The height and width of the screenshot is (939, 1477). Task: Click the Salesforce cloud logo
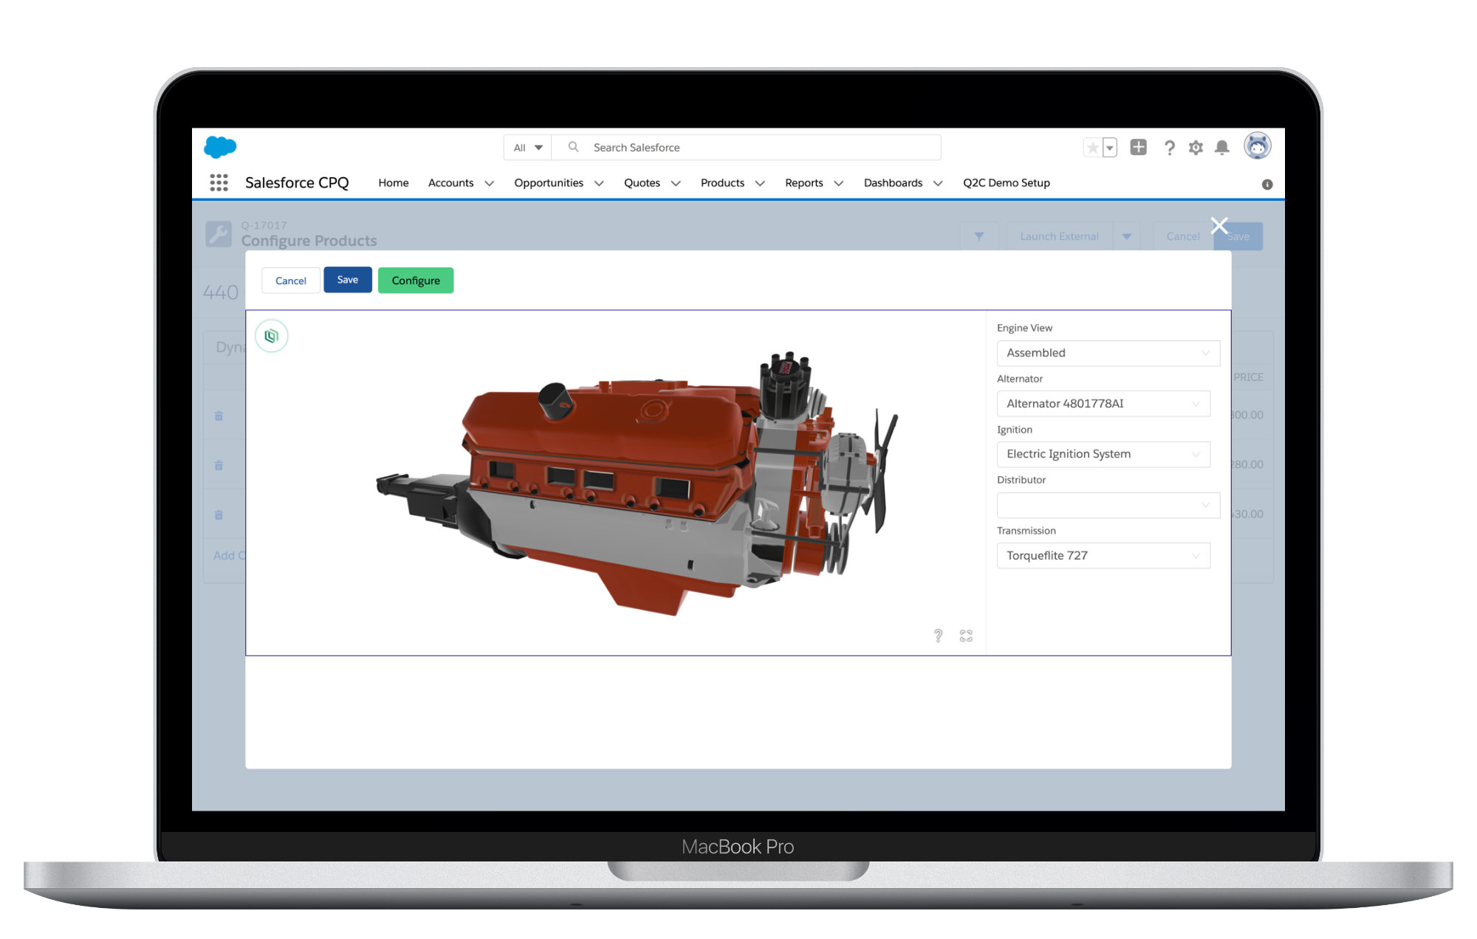coord(219,147)
